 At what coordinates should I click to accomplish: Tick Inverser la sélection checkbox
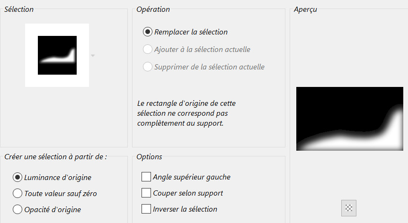146,209
